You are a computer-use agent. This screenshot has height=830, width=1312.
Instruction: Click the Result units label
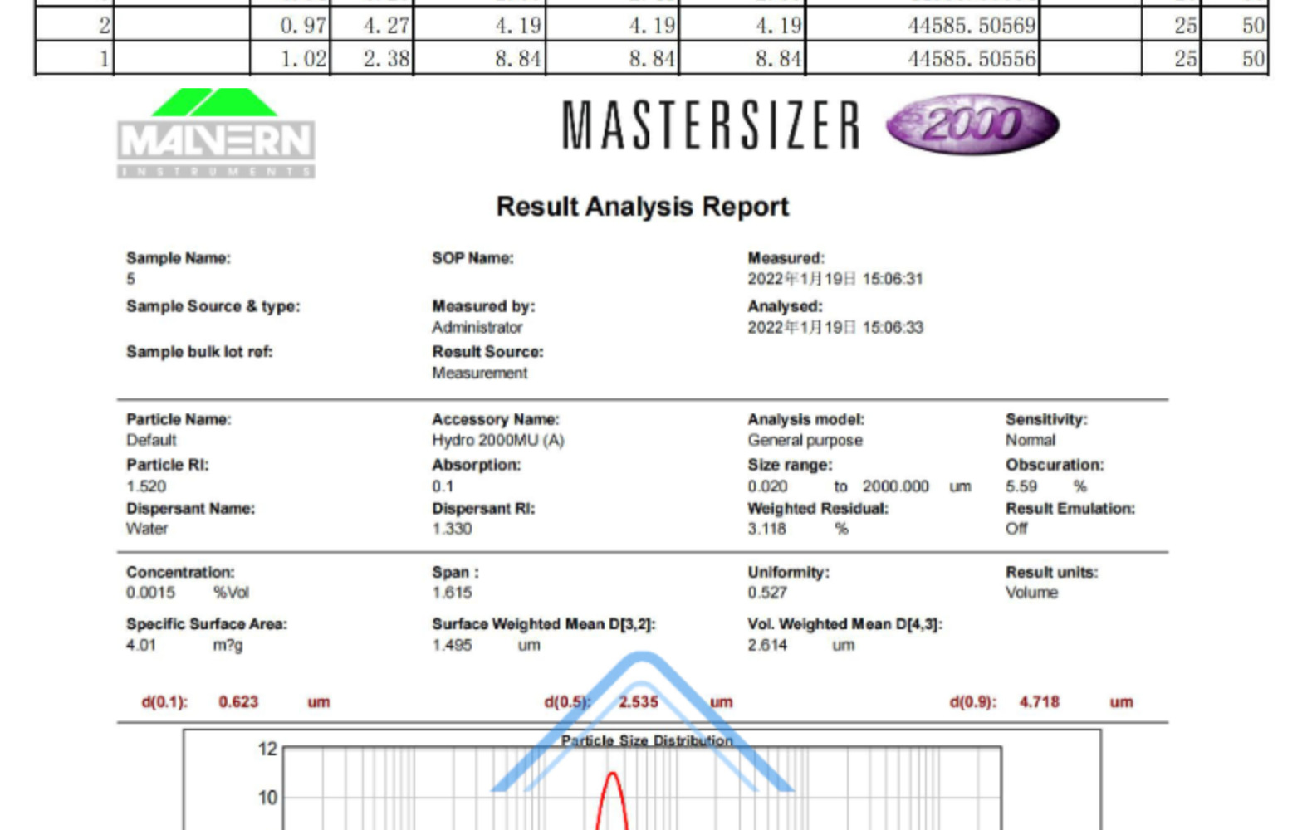tap(1051, 572)
